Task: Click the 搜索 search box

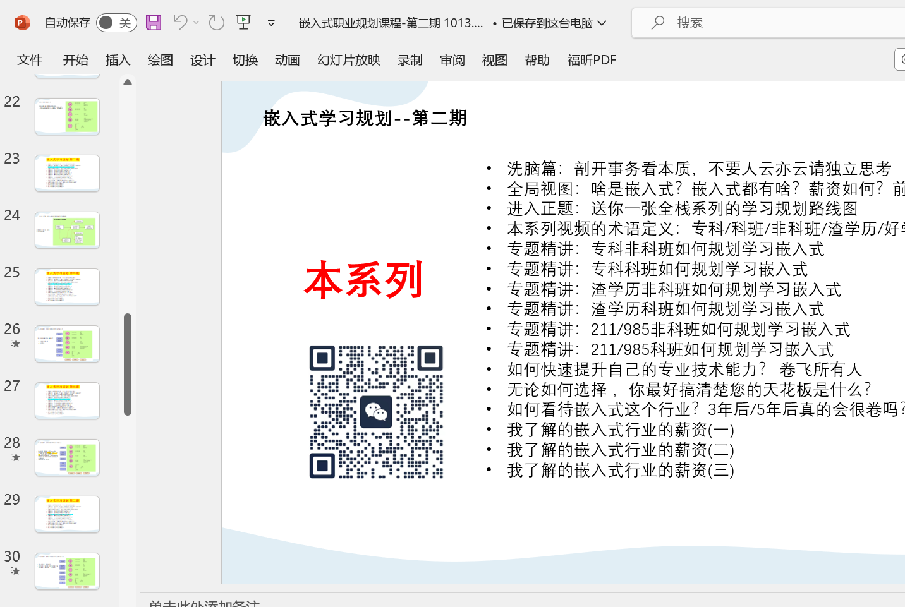Action: tap(768, 23)
